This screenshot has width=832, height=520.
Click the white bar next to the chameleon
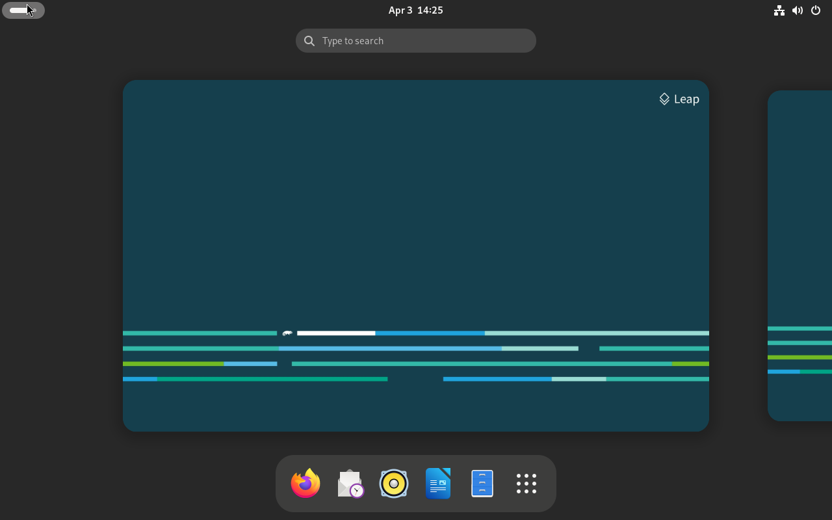[336, 333]
